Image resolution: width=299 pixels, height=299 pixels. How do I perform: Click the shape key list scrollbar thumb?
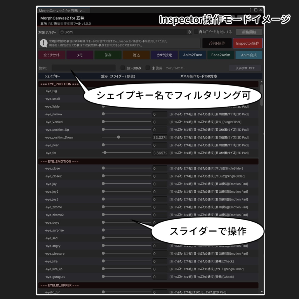262,95
